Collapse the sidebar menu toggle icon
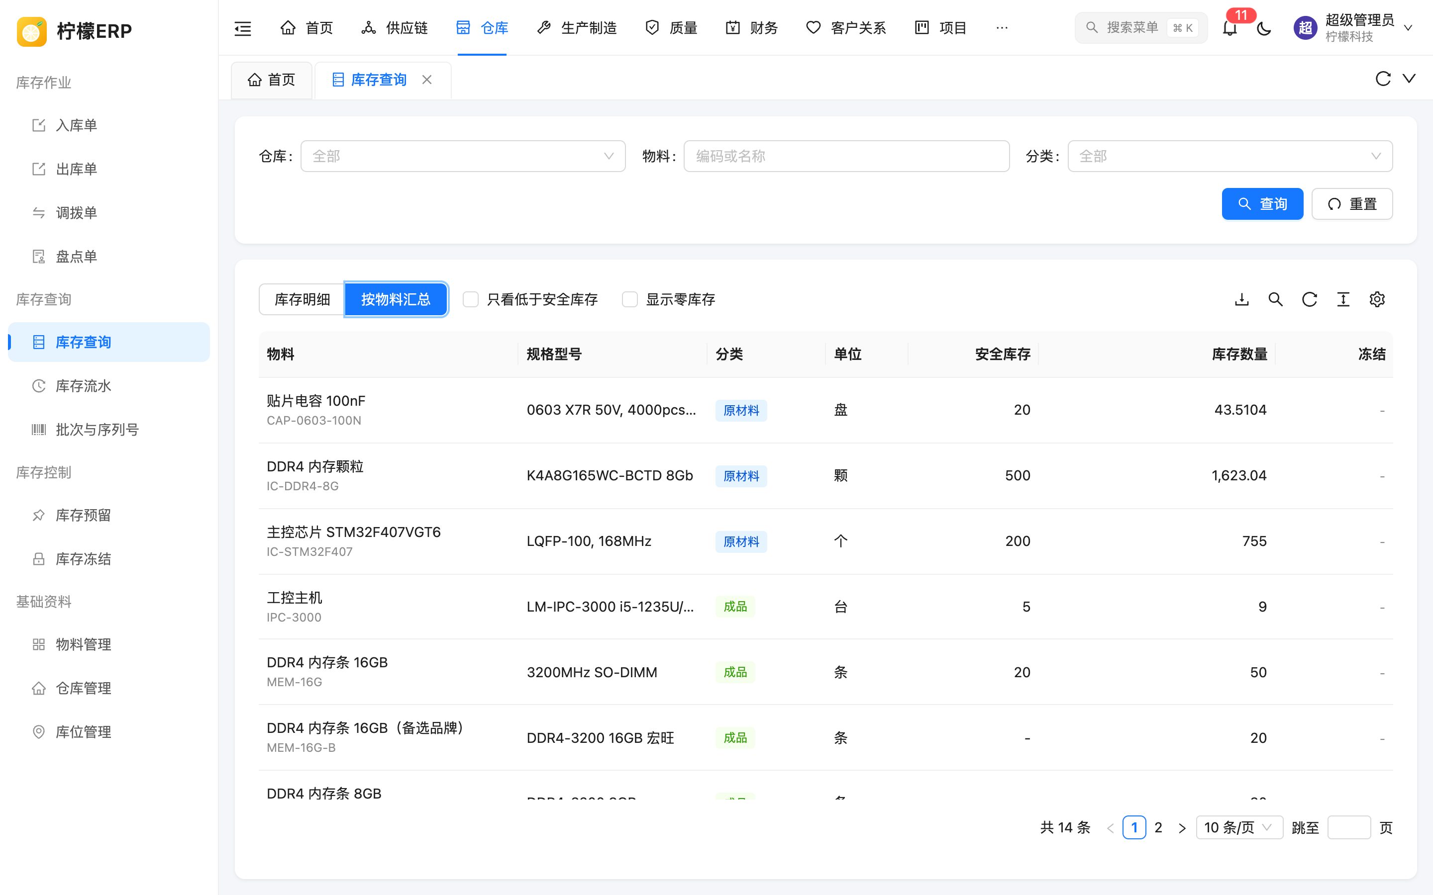This screenshot has width=1433, height=895. 243,28
